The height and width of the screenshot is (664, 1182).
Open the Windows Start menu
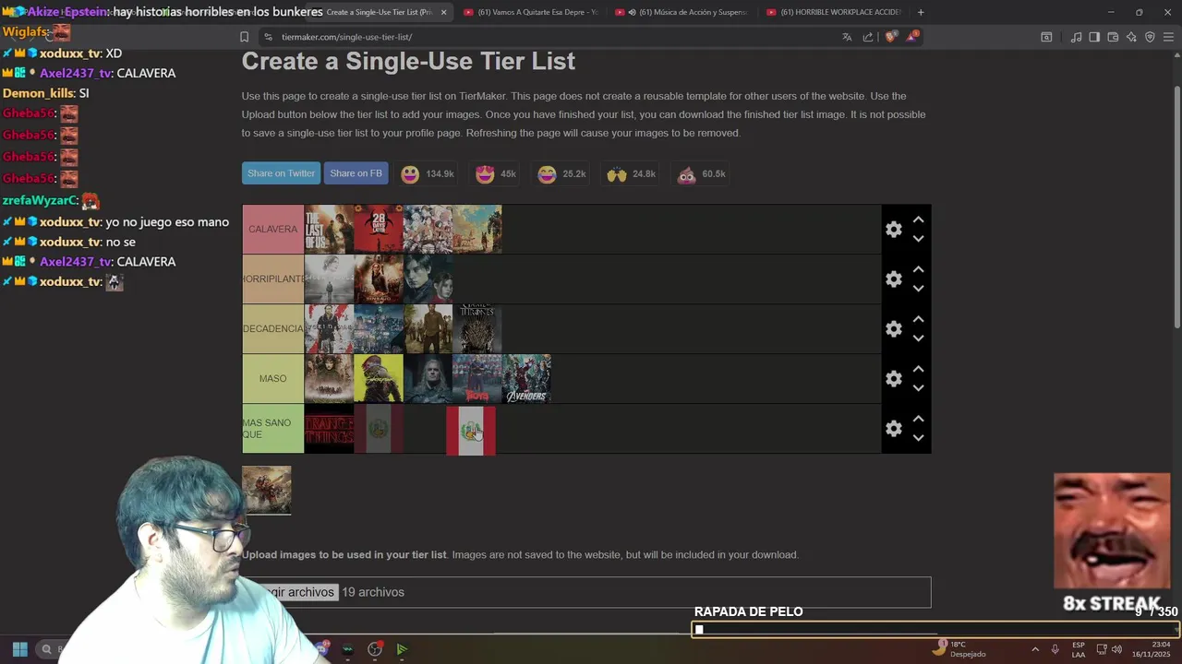click(19, 649)
